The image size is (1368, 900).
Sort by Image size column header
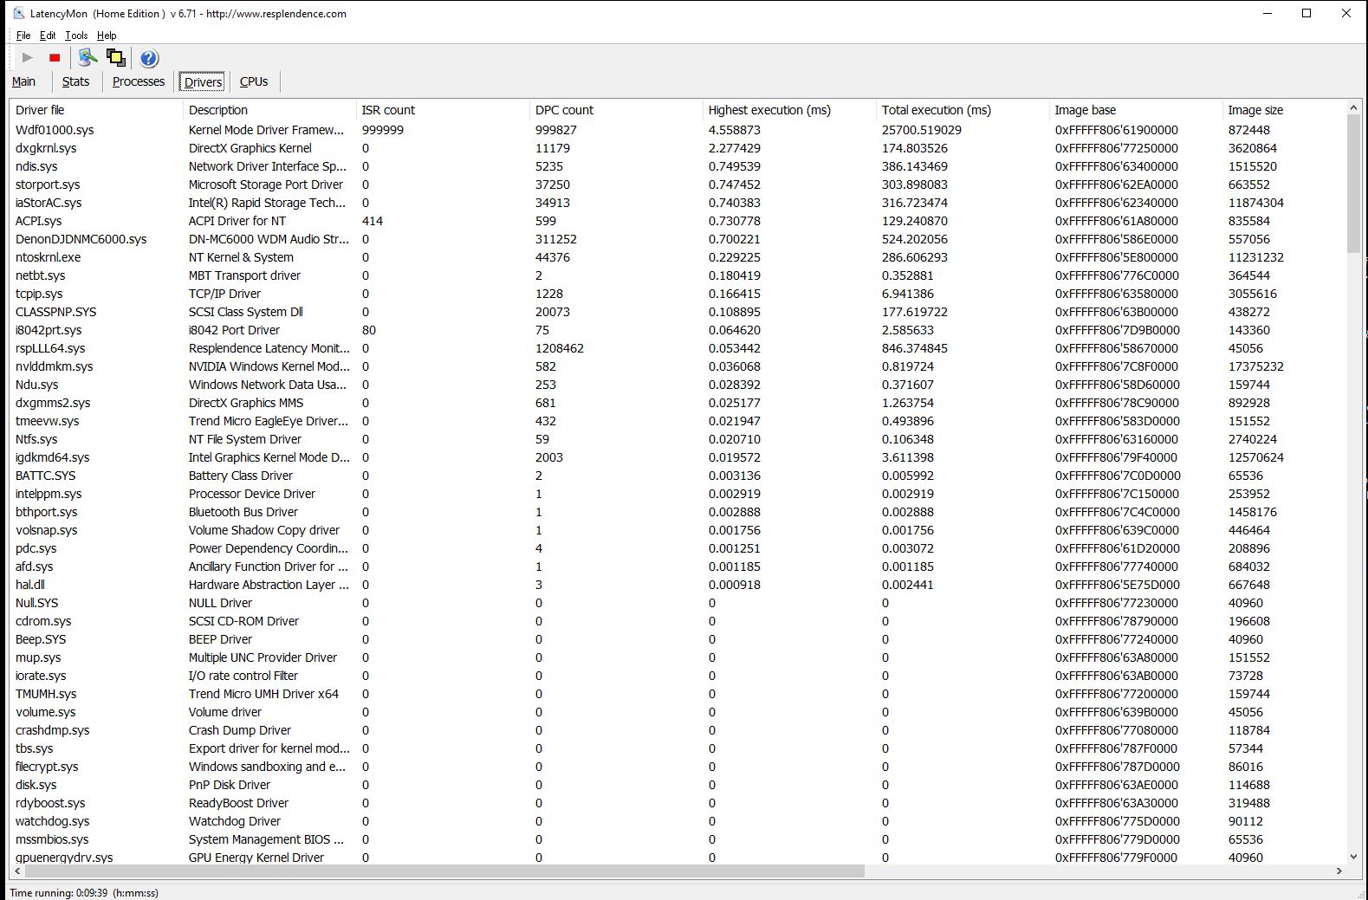click(1284, 110)
